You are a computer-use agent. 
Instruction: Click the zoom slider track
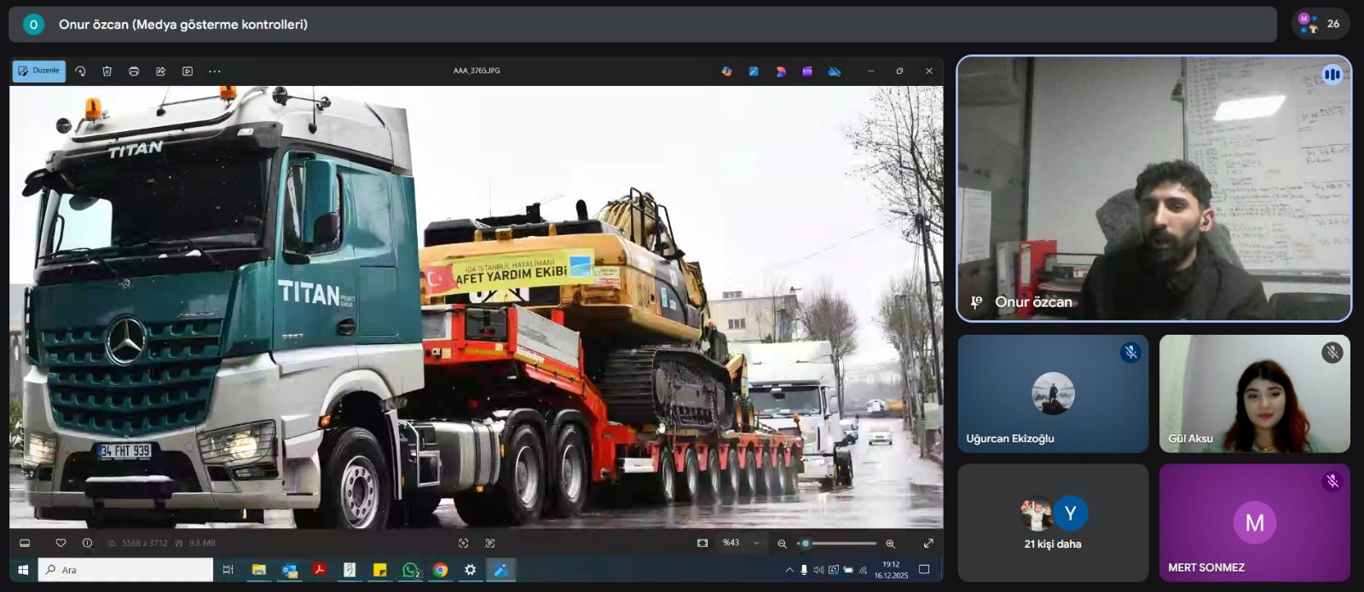[842, 543]
